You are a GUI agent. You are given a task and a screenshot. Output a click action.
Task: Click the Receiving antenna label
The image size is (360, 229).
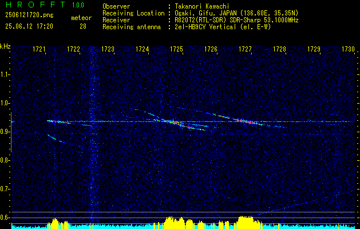(132, 27)
